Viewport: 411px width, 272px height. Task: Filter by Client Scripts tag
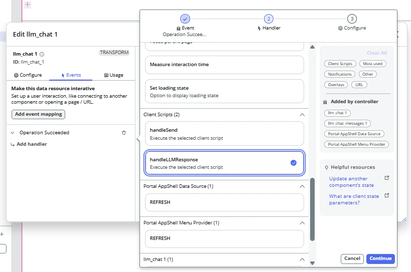(340, 64)
